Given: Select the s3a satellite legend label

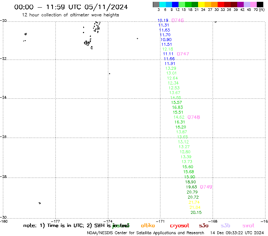Looking at the screenshot, I should point(204,225).
